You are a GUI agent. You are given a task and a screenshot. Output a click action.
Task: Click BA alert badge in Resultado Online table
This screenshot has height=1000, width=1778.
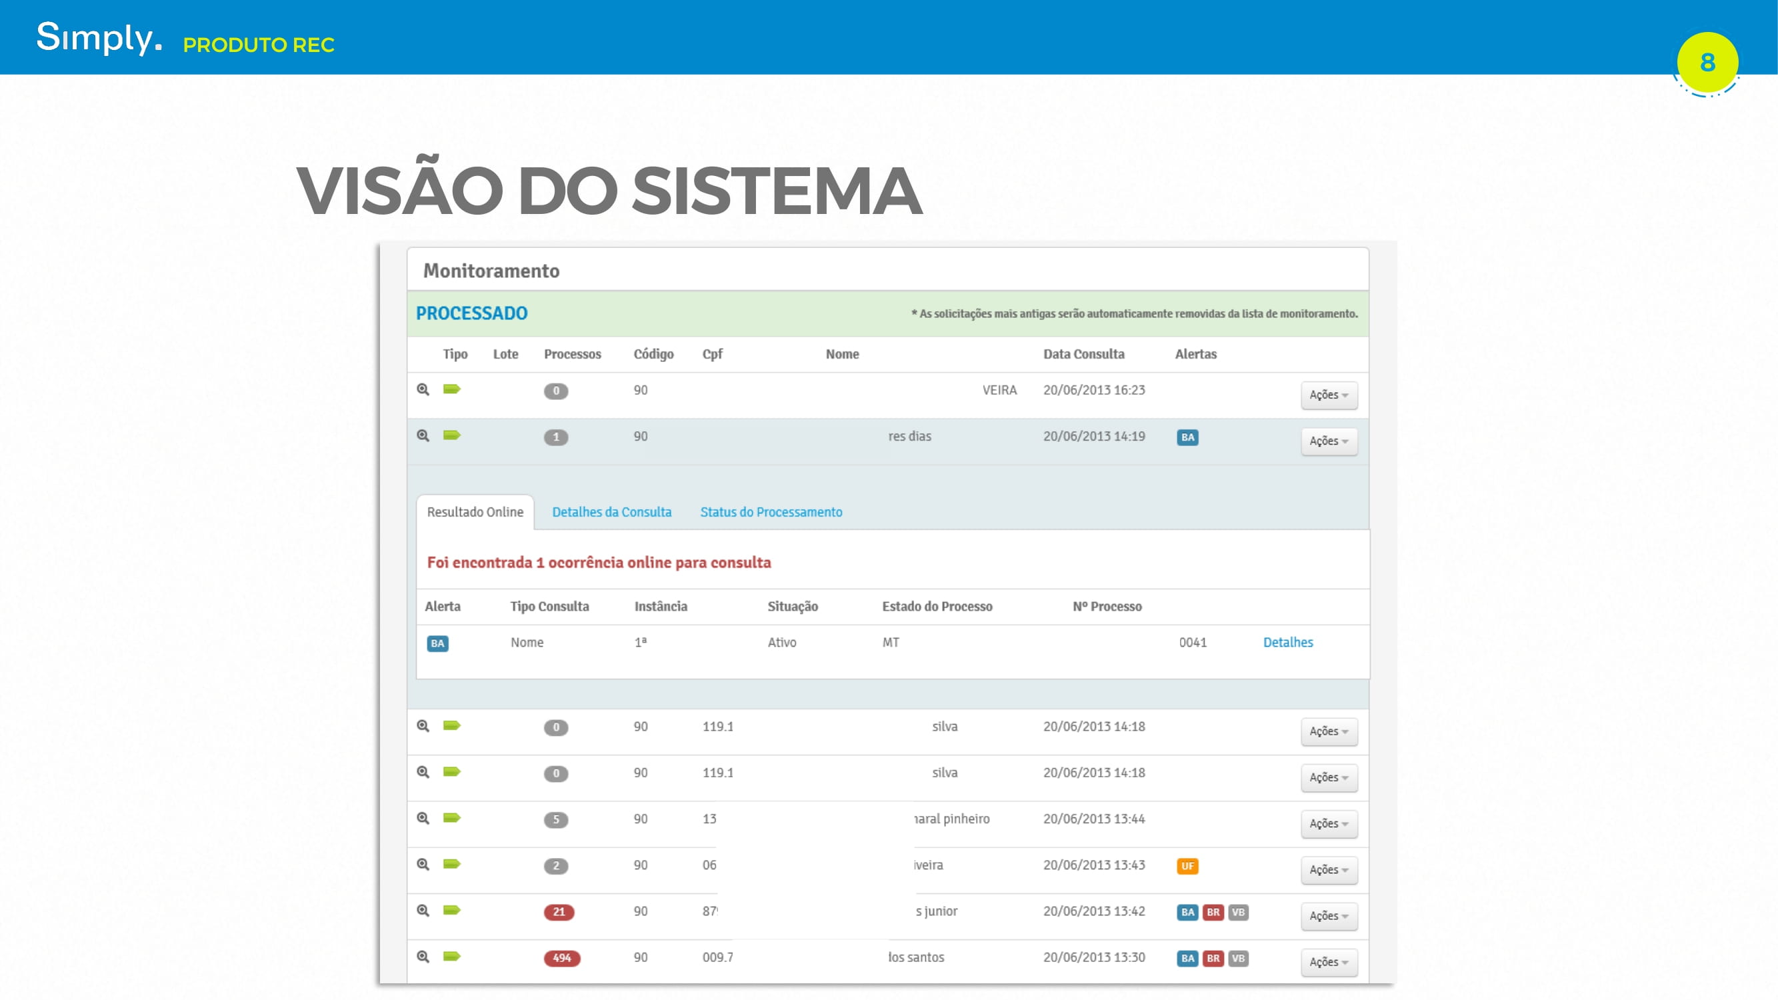[x=437, y=644]
